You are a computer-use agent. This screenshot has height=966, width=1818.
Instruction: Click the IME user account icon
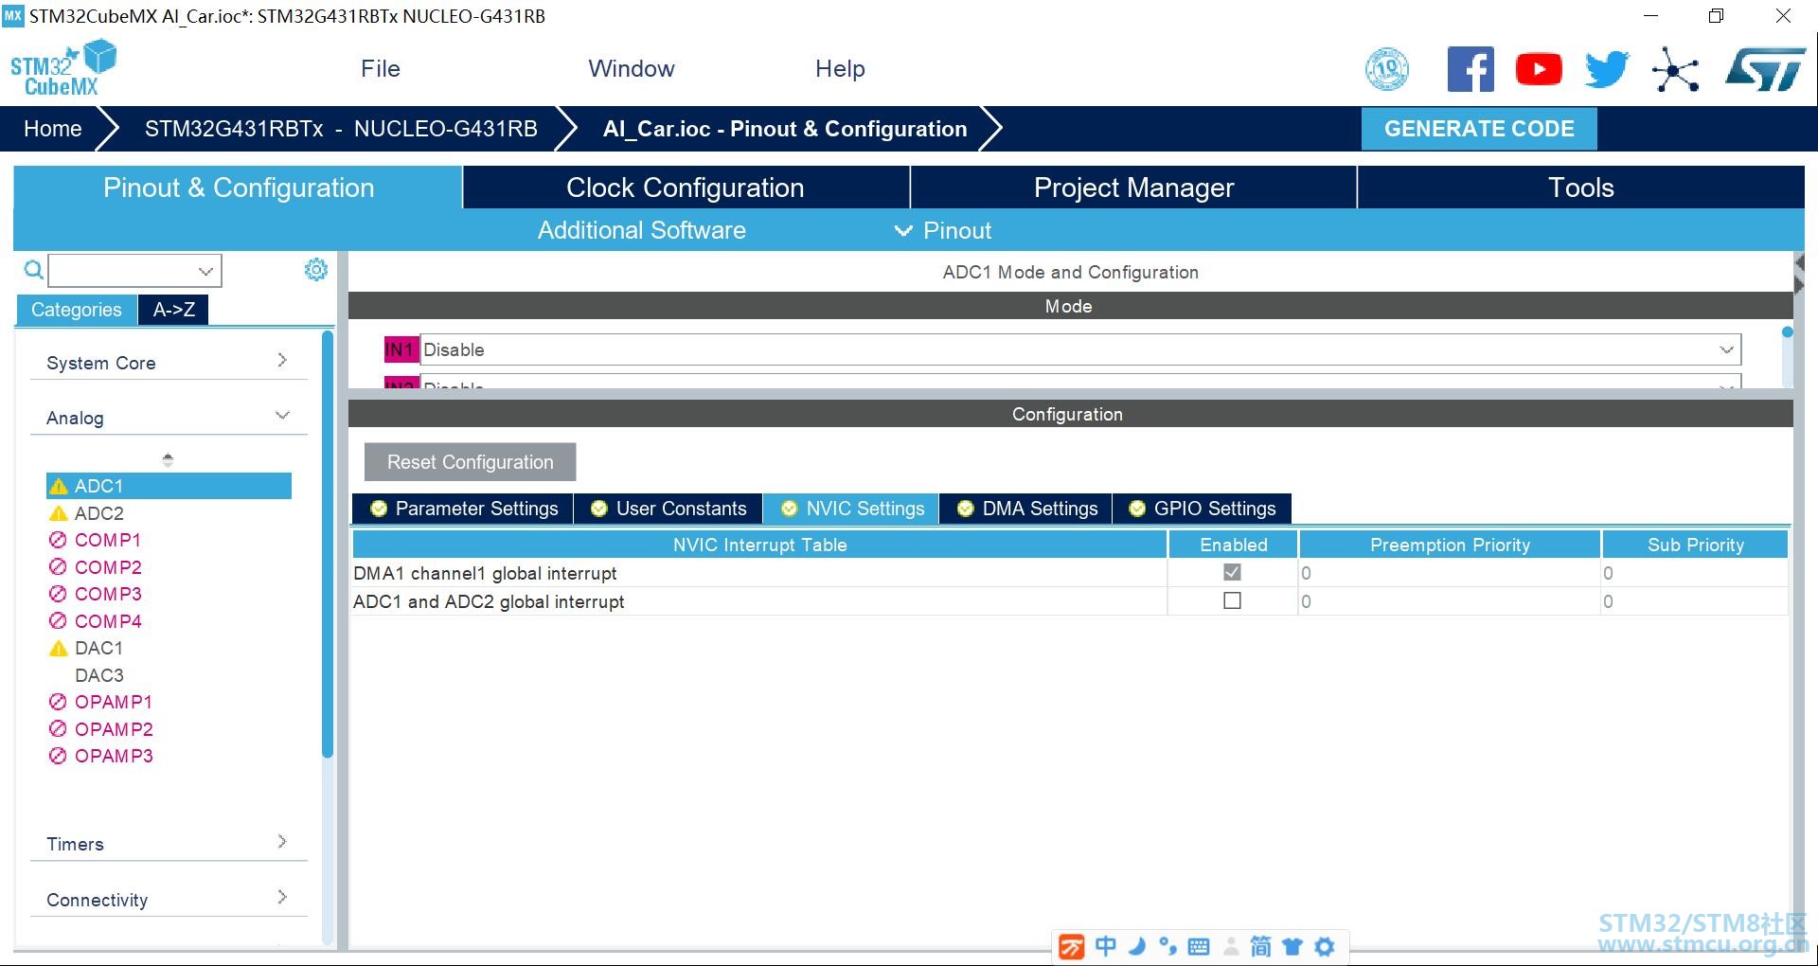coord(1231,946)
